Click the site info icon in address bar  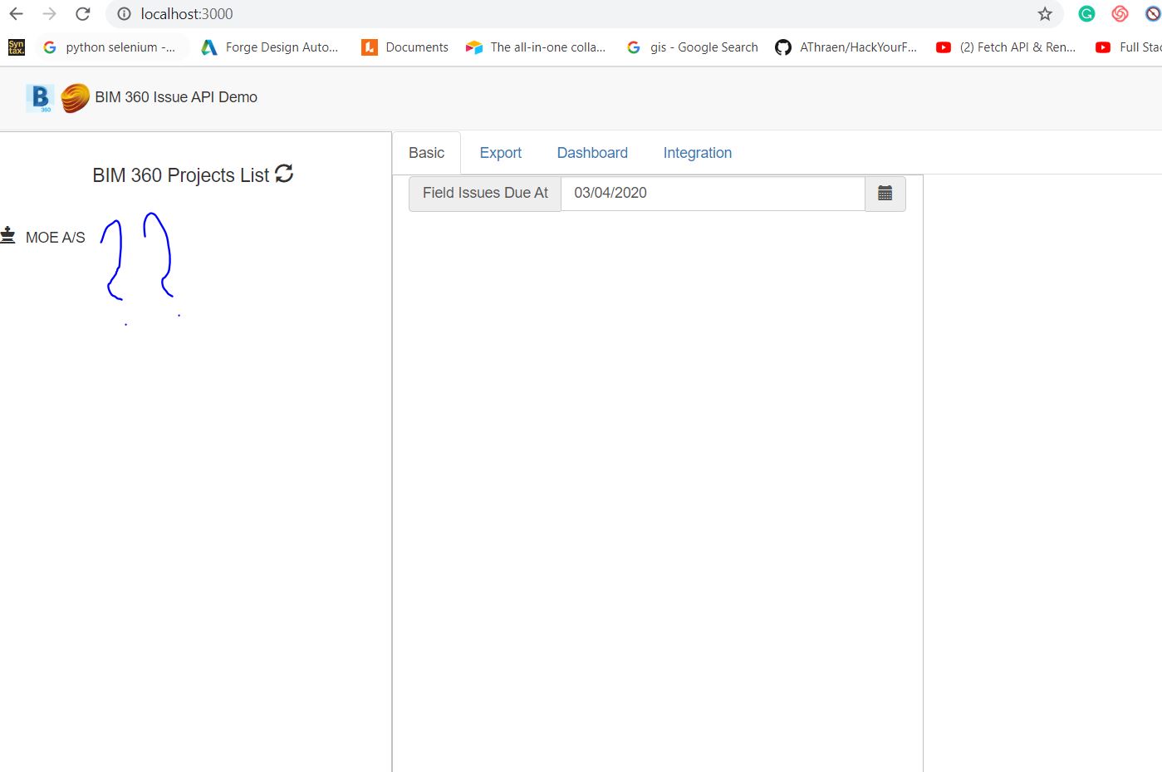click(x=124, y=14)
